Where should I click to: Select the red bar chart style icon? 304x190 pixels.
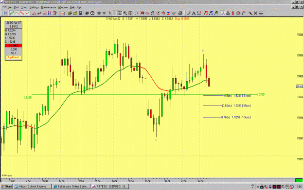point(22,13)
